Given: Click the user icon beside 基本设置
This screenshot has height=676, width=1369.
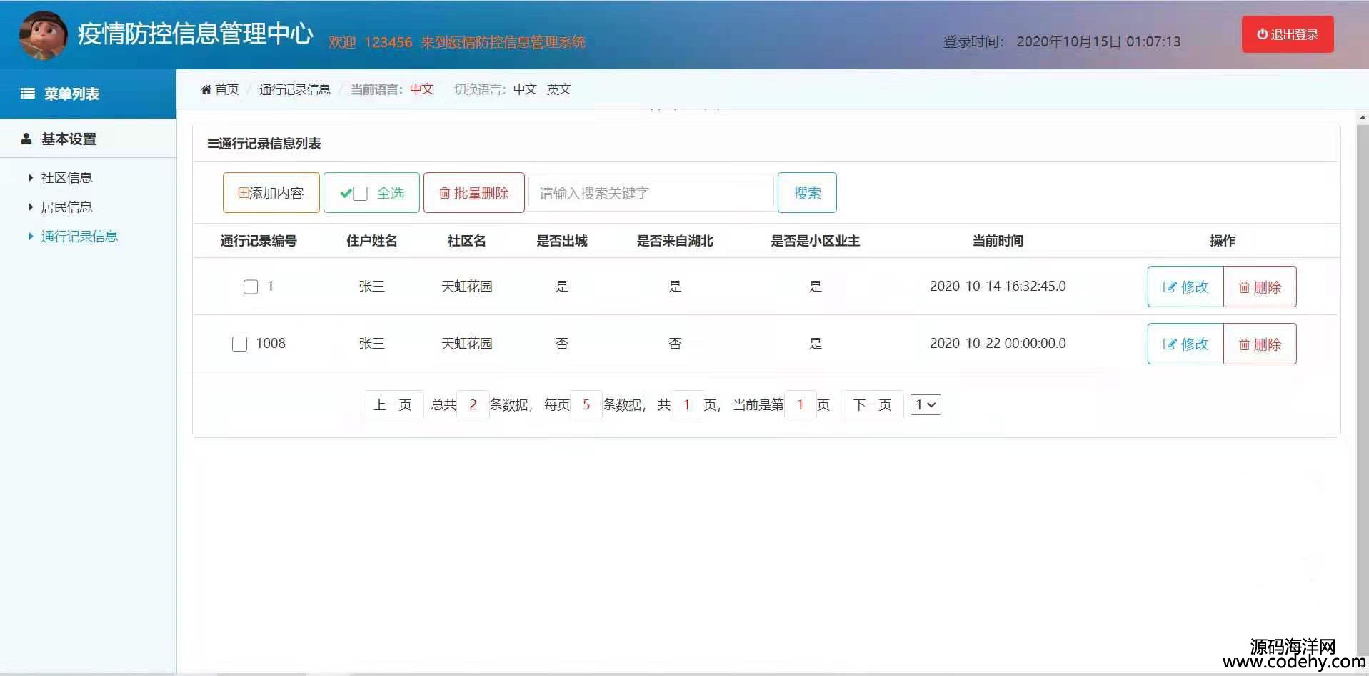Looking at the screenshot, I should (26, 139).
